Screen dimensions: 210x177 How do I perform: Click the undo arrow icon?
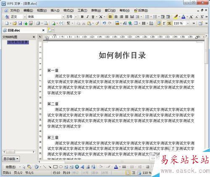click(x=104, y=23)
